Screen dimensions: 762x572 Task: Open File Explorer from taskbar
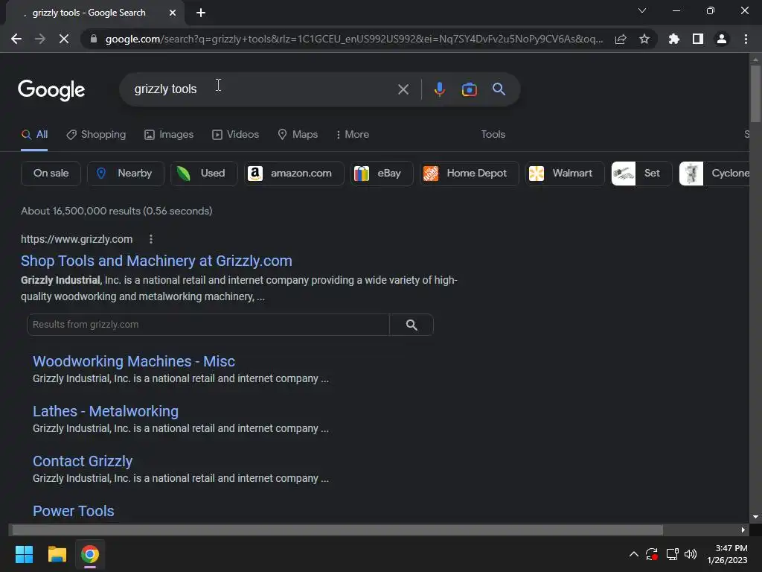tap(57, 554)
